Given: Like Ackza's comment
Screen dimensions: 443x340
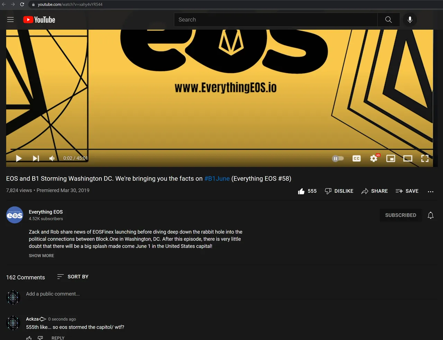Looking at the screenshot, I should [29, 338].
